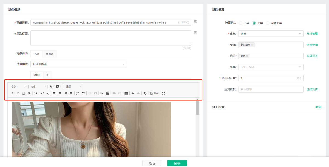The height and width of the screenshot is (167, 329).
Task: Open the text color picker
Action: [51, 87]
